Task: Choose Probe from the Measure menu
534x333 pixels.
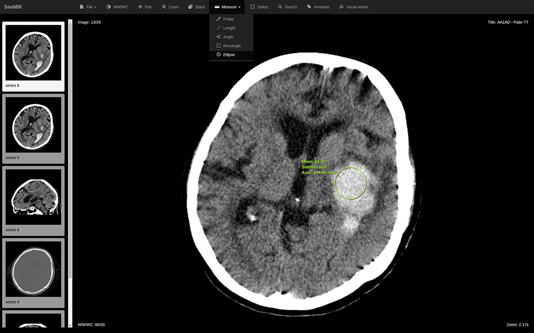Action: coord(228,19)
